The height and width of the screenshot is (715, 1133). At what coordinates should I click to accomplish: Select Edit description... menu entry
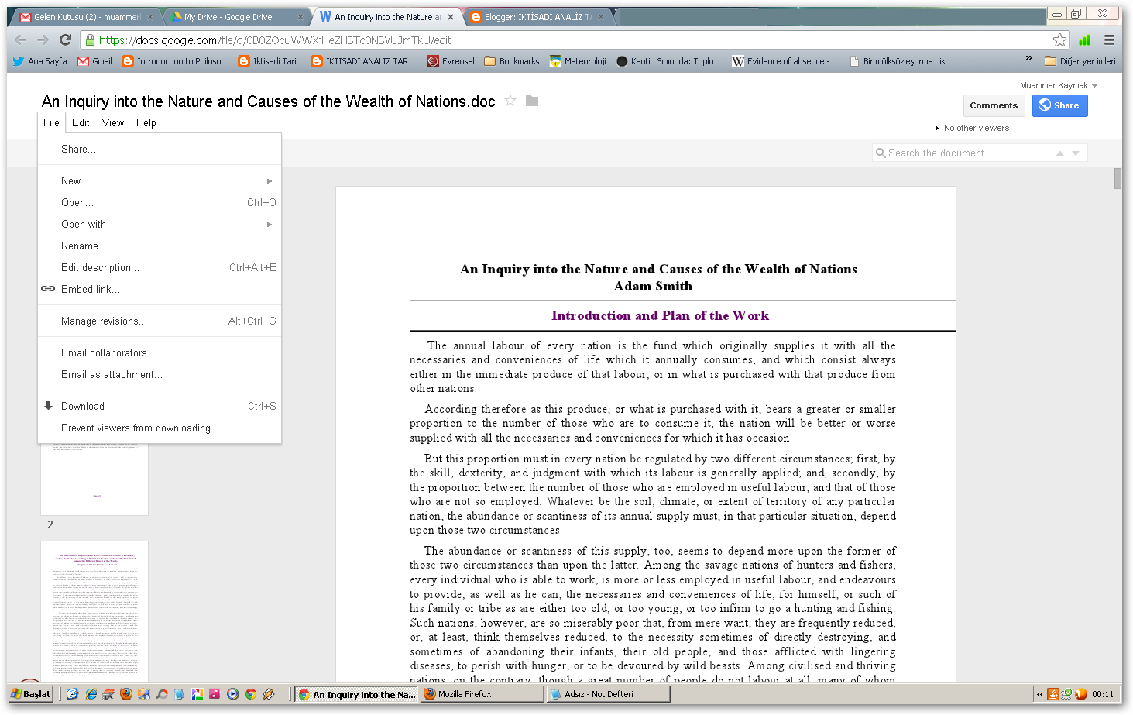pyautogui.click(x=160, y=268)
